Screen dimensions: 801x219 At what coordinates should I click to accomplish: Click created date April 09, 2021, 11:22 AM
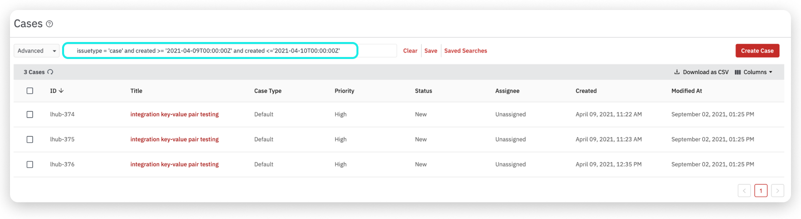[x=608, y=114]
